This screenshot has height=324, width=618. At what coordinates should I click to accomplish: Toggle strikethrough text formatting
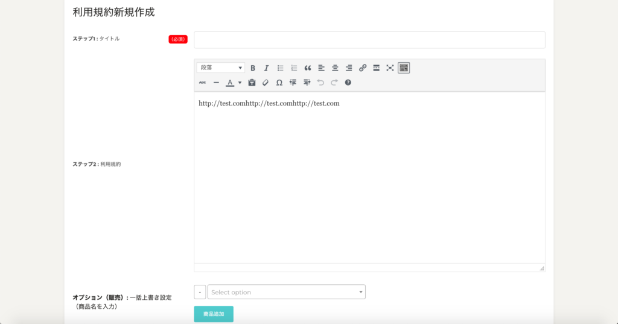(203, 83)
